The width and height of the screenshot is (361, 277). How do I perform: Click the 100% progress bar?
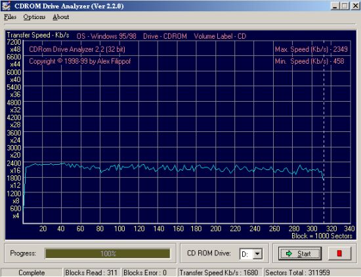pyautogui.click(x=108, y=253)
